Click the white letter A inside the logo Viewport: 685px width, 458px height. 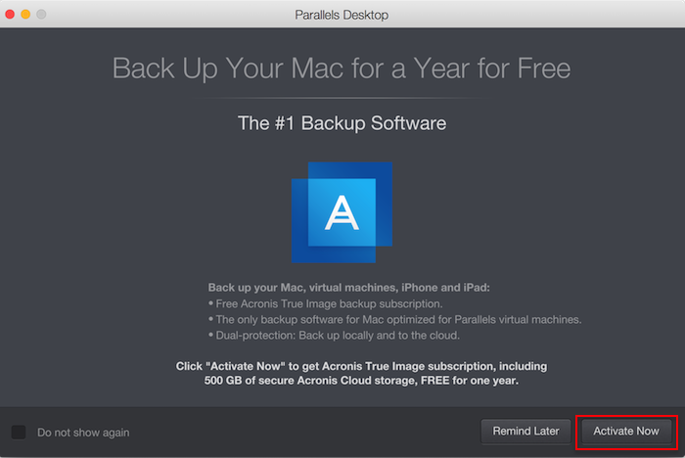coord(342,212)
